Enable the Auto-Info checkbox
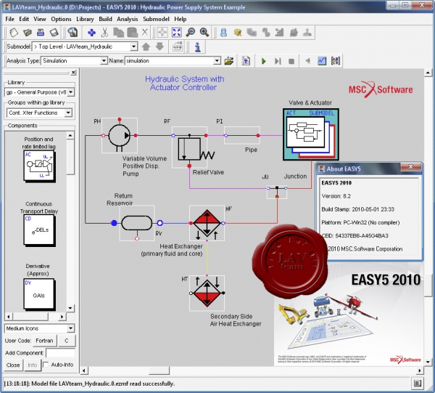435x393 pixels. tap(46, 365)
